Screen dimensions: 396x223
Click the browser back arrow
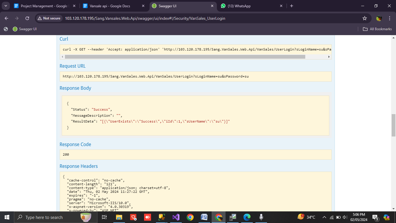click(6, 18)
